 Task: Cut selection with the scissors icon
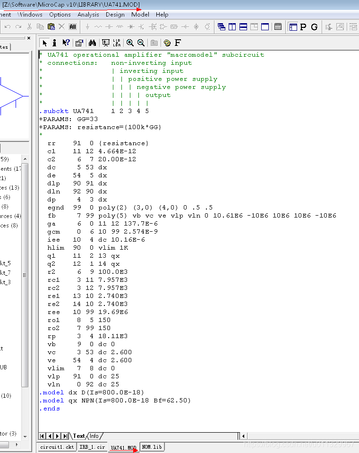(x=29, y=27)
